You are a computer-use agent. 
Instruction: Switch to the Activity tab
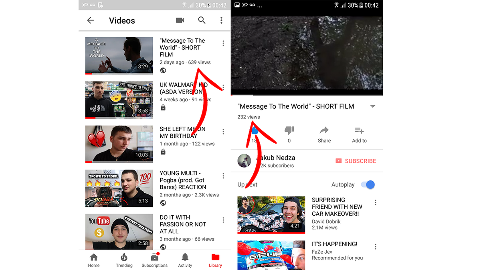[x=185, y=260]
